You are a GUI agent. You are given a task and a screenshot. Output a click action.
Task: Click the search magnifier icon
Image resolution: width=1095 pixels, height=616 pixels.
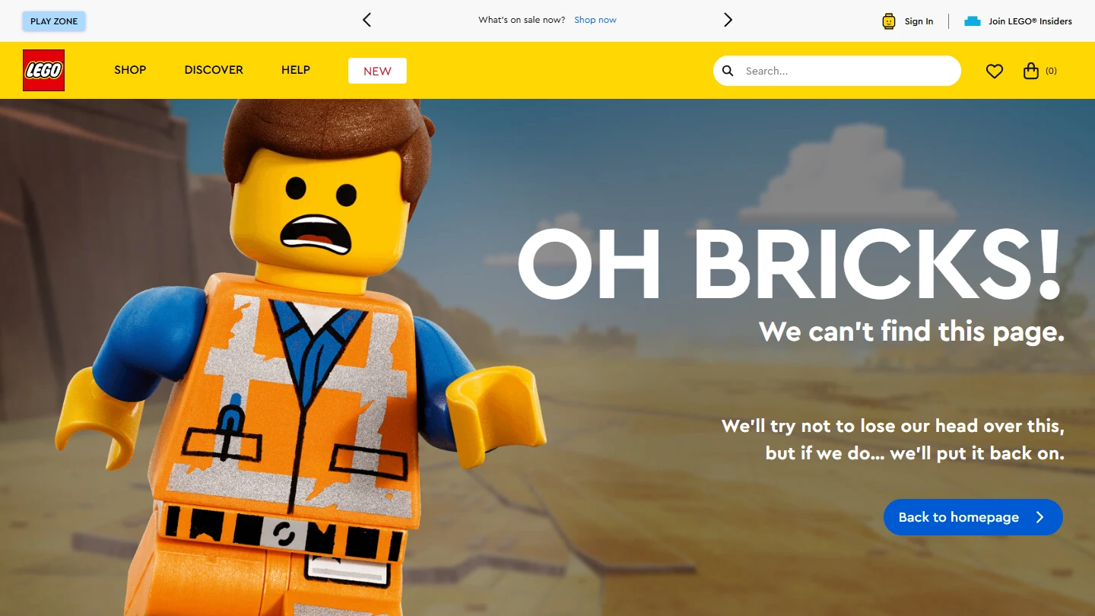pos(727,71)
